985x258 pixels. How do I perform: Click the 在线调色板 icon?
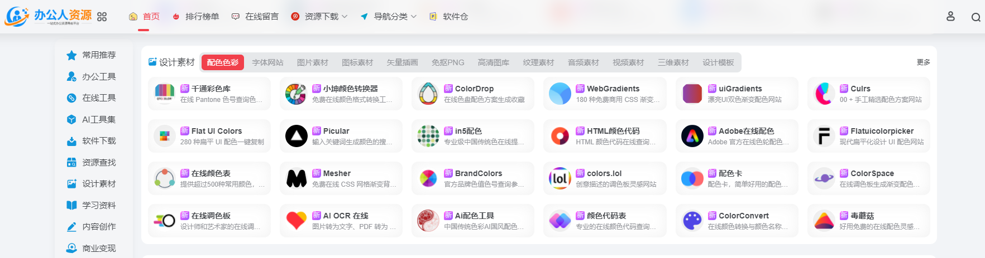point(165,221)
